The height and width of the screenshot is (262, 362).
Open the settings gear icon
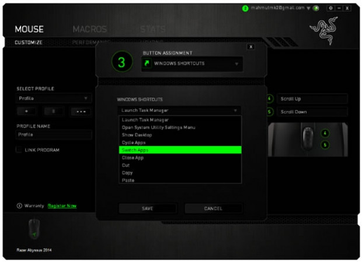pos(330,8)
